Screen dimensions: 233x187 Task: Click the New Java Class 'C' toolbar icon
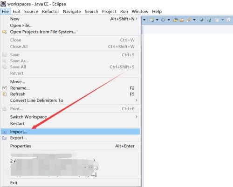point(163,20)
